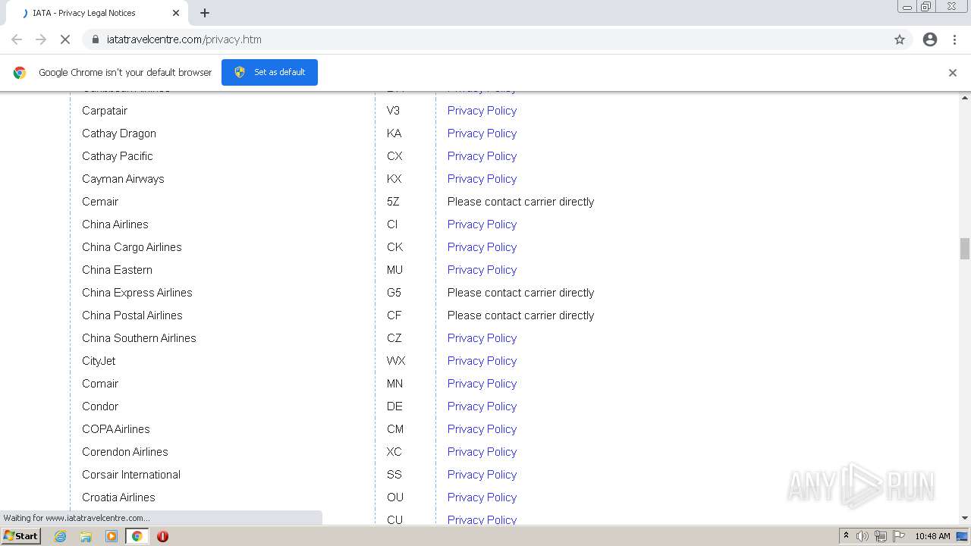Stop loading the page
The image size is (971, 546).
pos(65,39)
